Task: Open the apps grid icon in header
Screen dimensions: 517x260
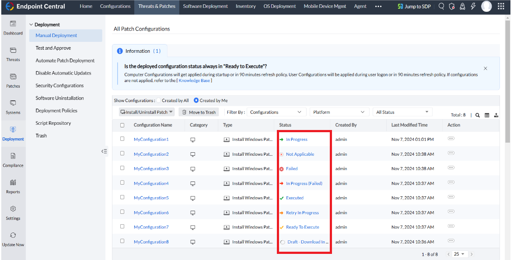Action: pyautogui.click(x=500, y=6)
